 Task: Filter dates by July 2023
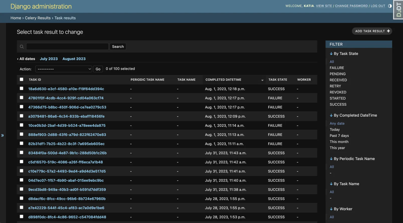click(x=49, y=59)
